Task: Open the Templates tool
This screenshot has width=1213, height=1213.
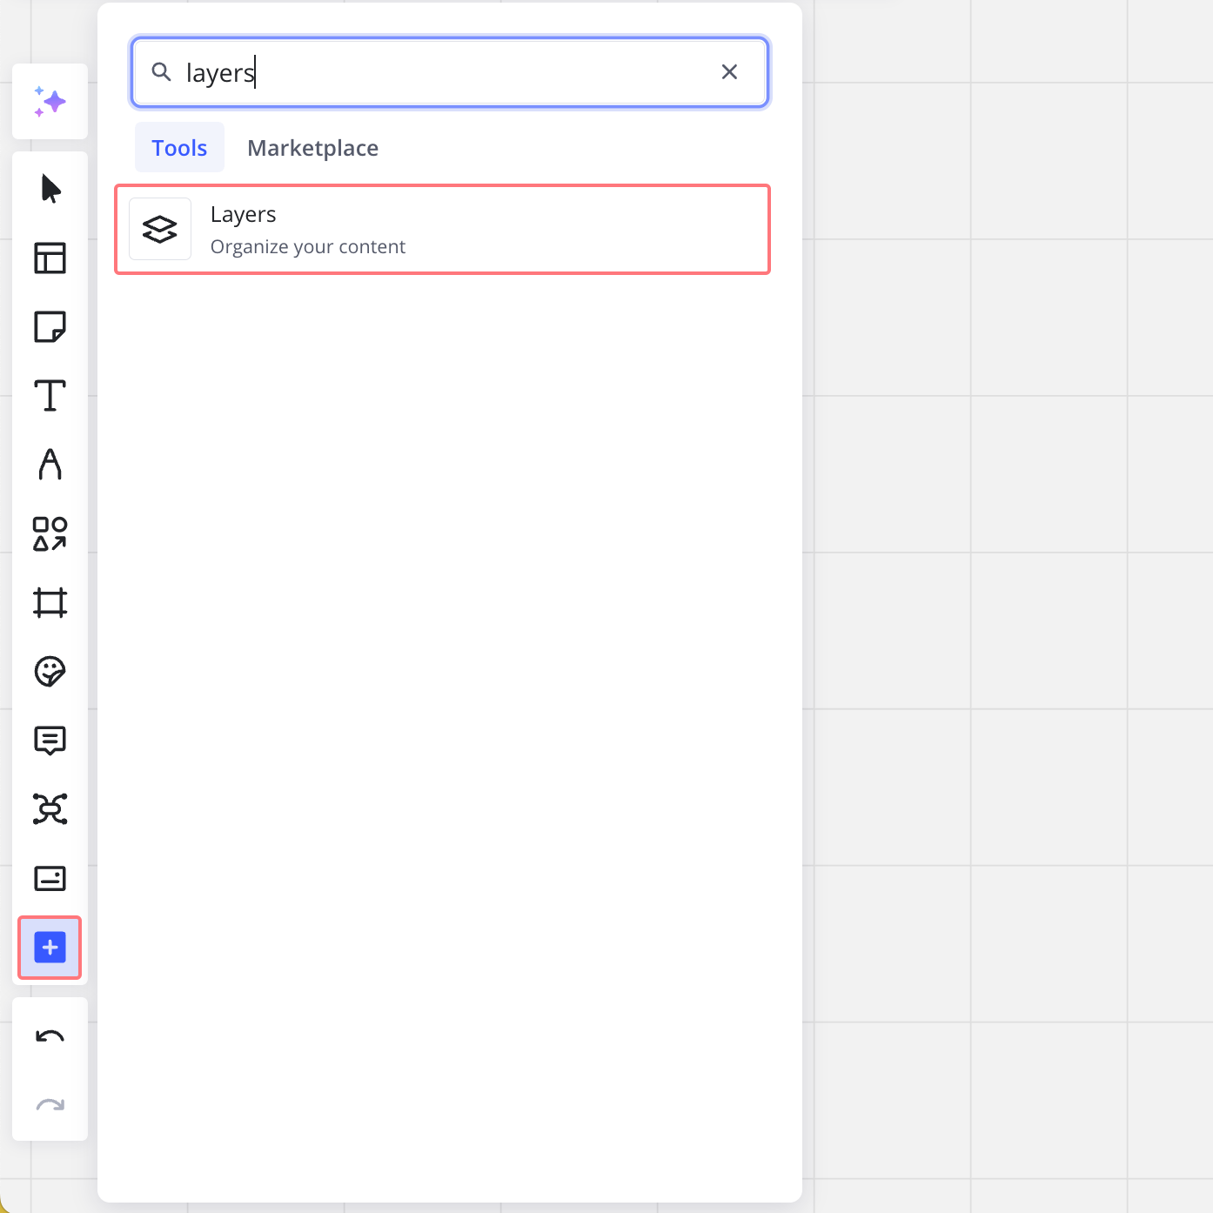Action: point(50,258)
